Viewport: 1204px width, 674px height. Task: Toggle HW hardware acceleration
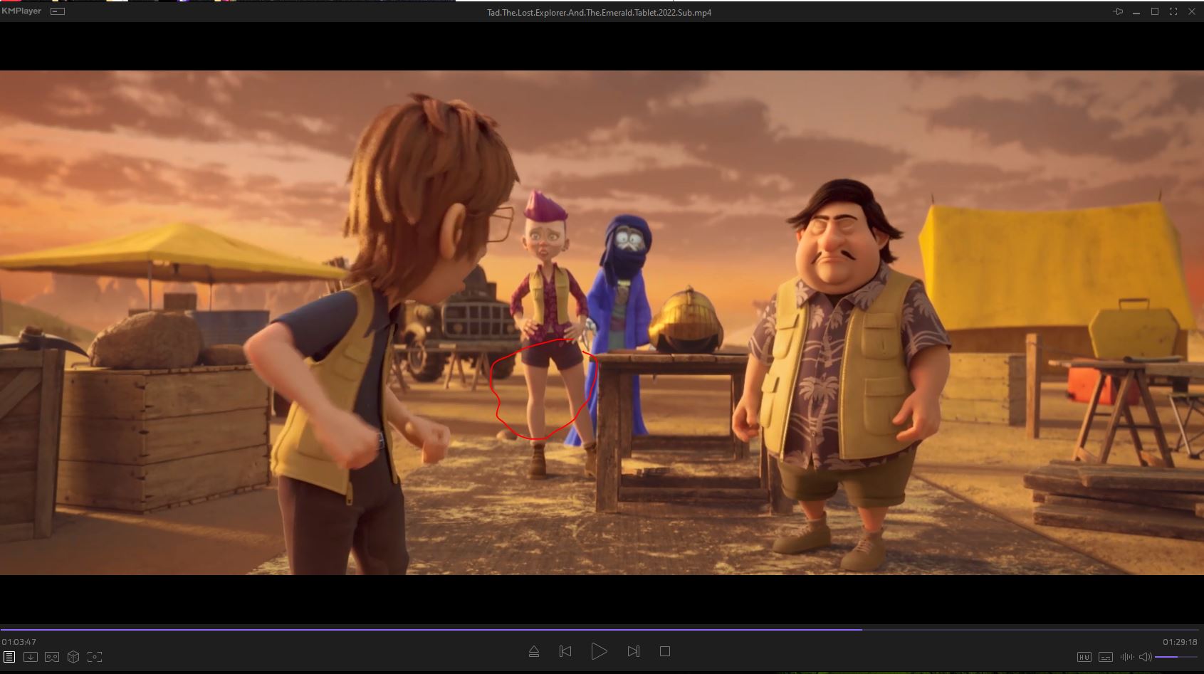1084,657
